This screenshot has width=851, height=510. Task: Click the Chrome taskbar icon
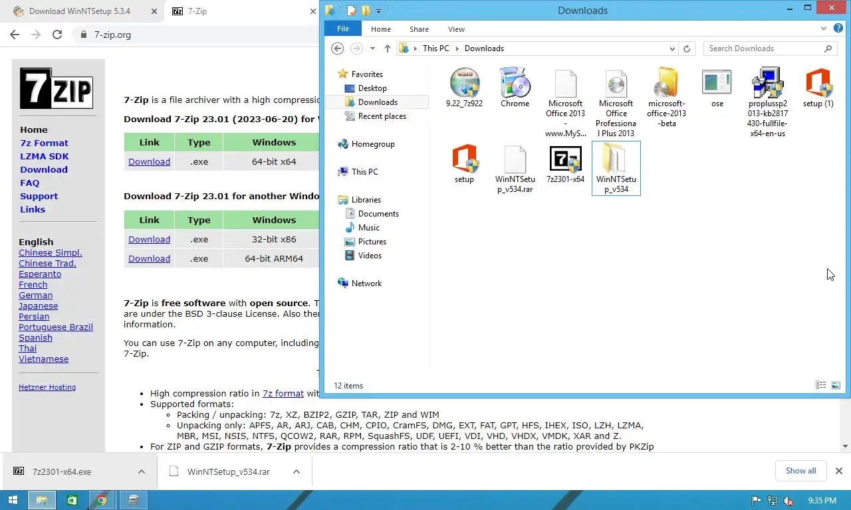click(x=101, y=500)
